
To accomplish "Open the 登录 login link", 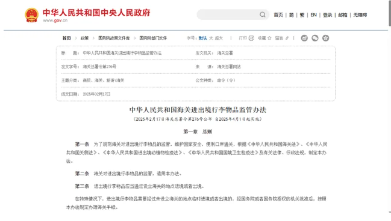I will [x=327, y=15].
